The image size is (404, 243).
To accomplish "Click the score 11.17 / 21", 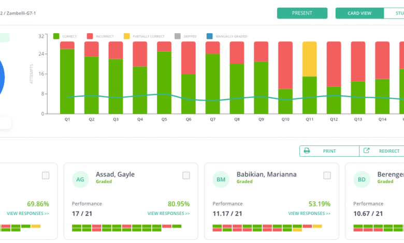I will coord(227,214).
